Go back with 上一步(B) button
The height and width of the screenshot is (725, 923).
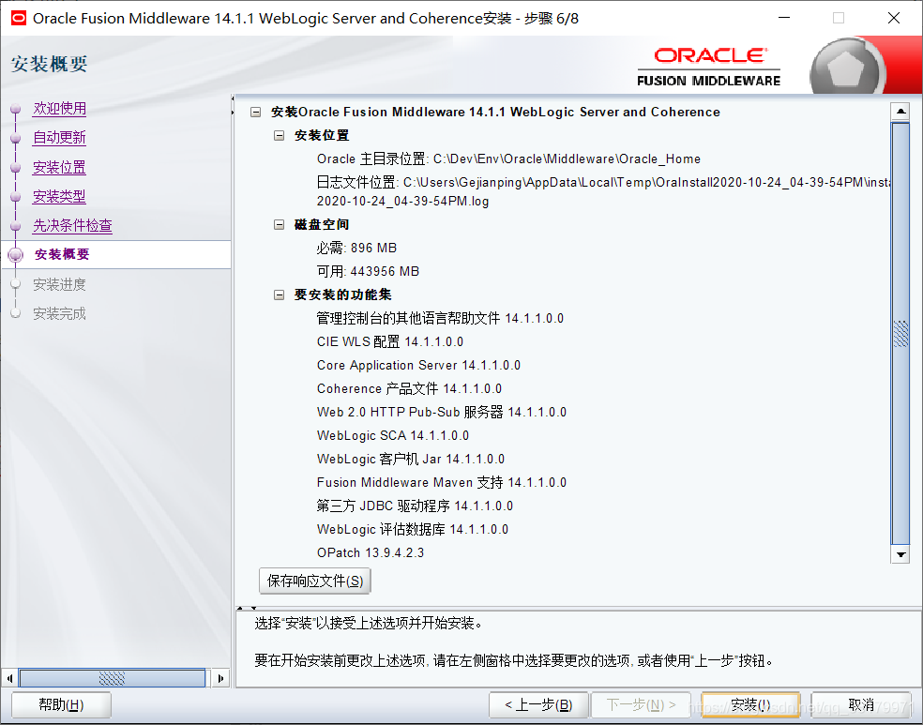click(x=538, y=704)
